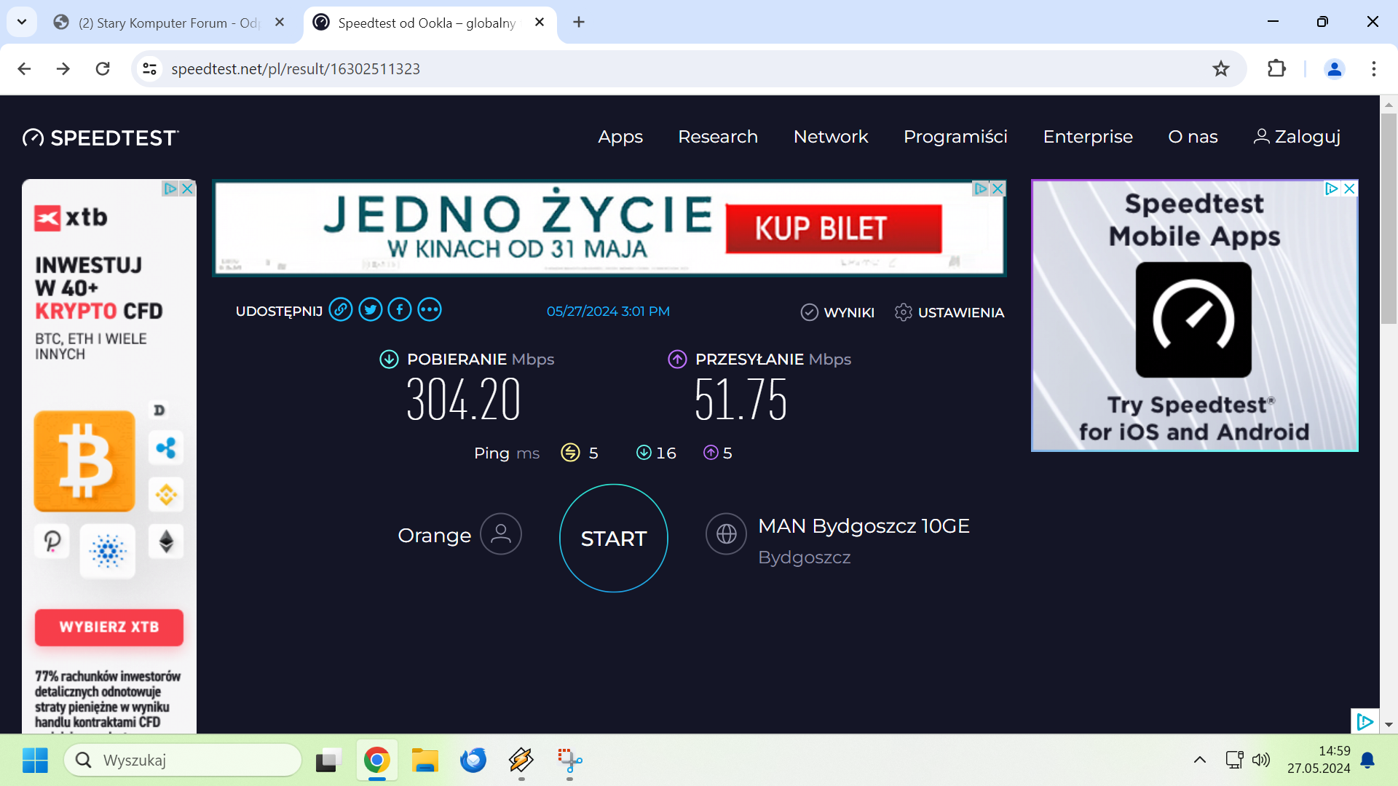Click MAN Bydgoszcz 10GE server name
The image size is (1398, 786).
pyautogui.click(x=864, y=526)
